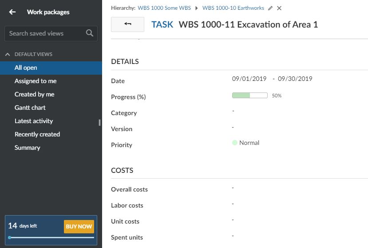Screen dimensions: 368x248
Task: Click the pencil icon to edit hierarchy
Action: click(x=270, y=8)
